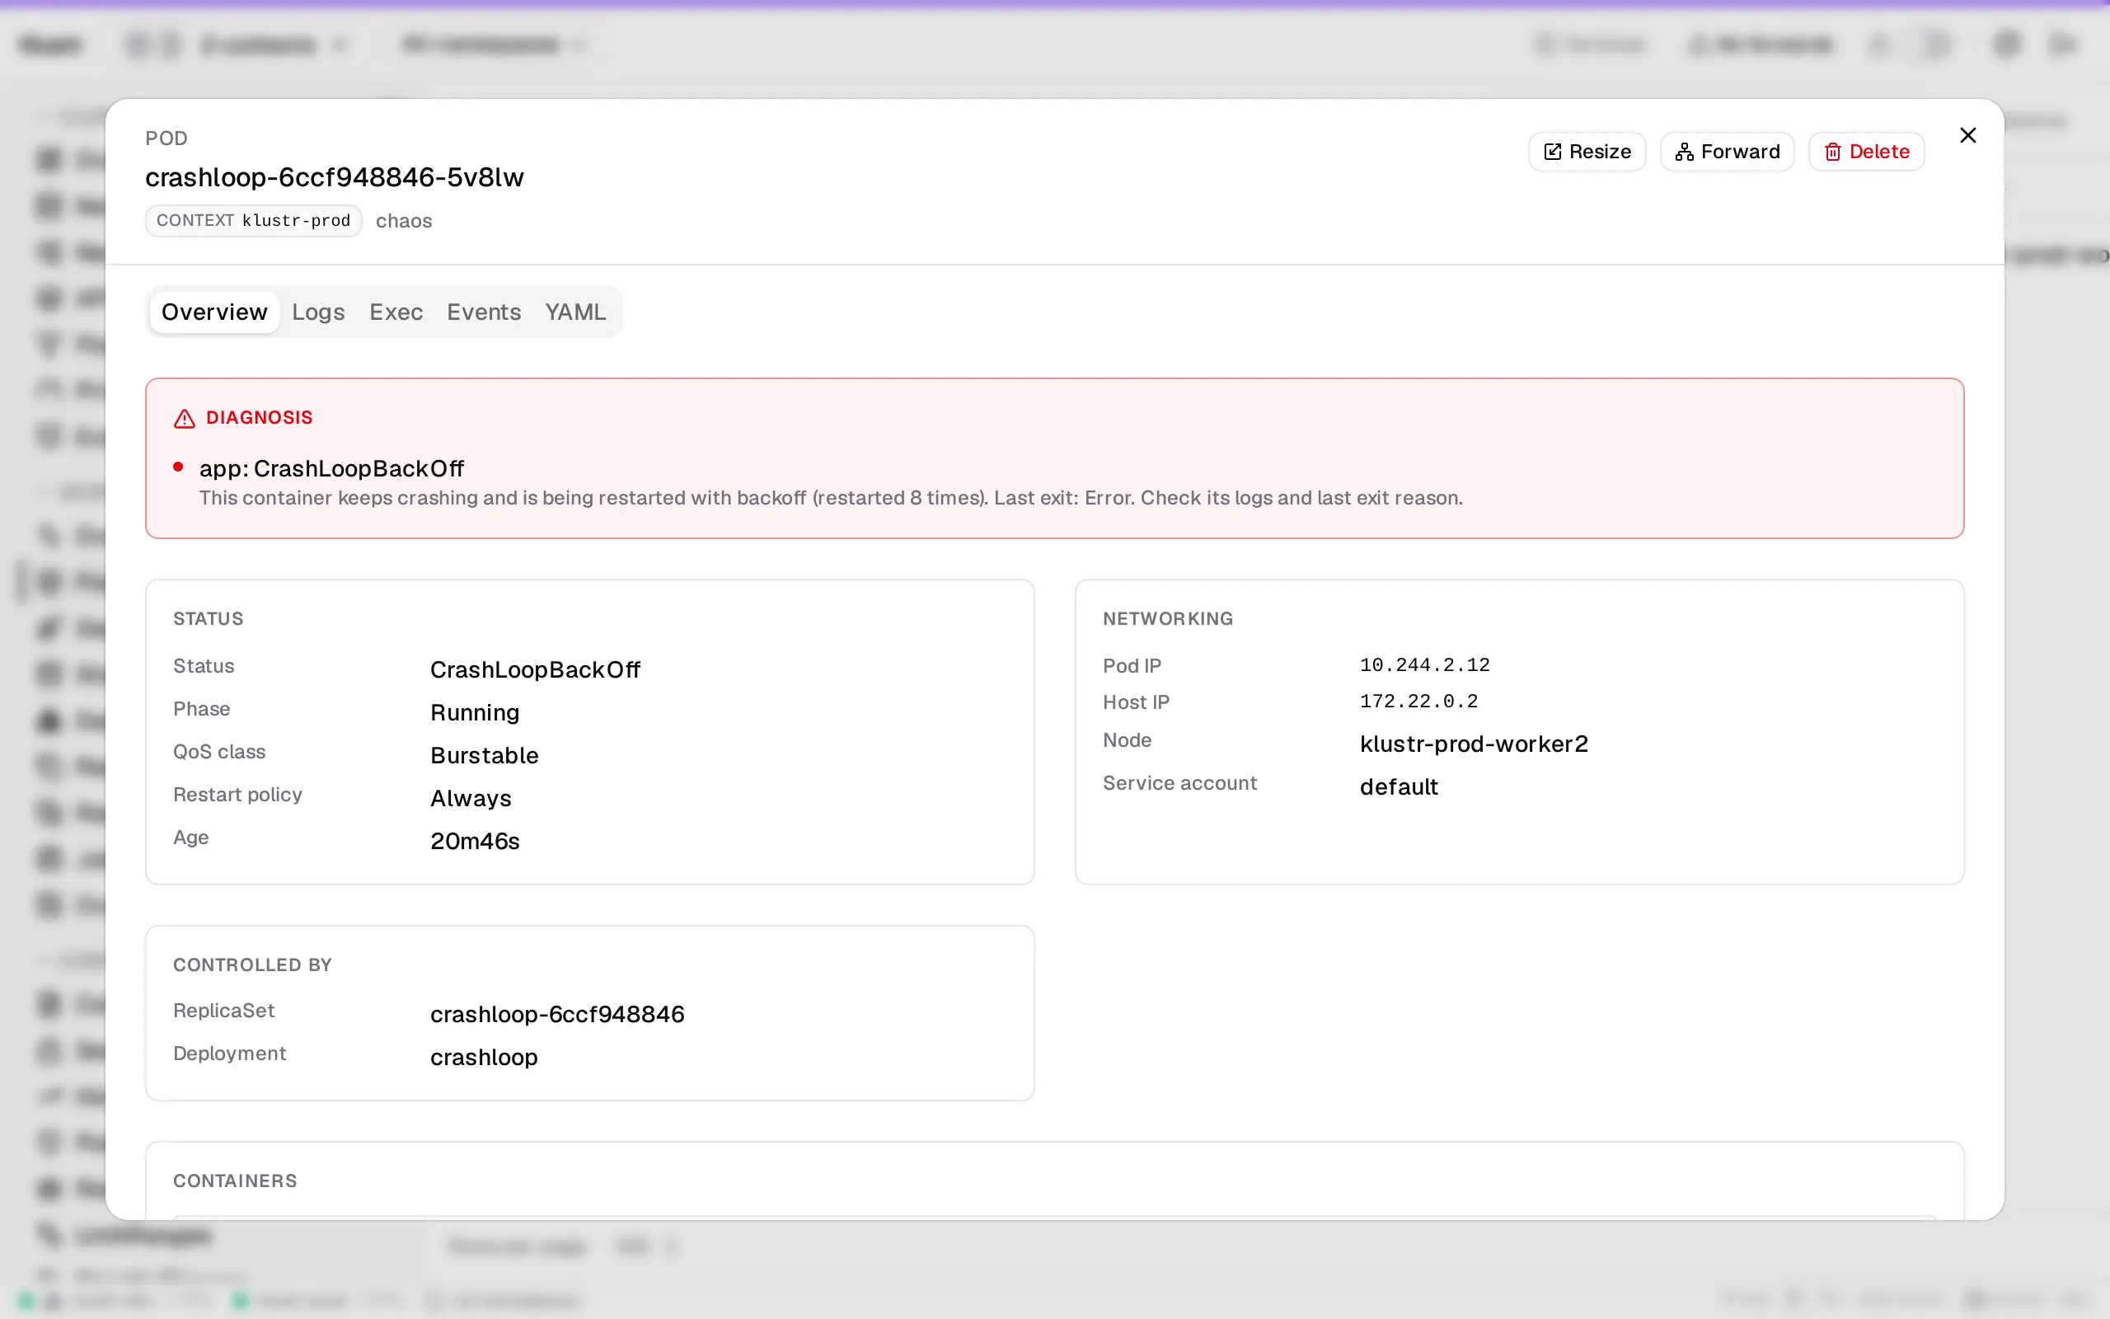
Task: Click Host IP 172.22.0.2
Action: (1418, 702)
